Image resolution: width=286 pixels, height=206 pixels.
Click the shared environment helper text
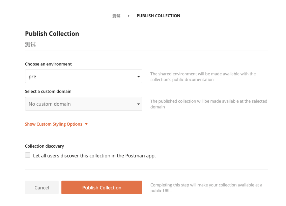pos(203,77)
